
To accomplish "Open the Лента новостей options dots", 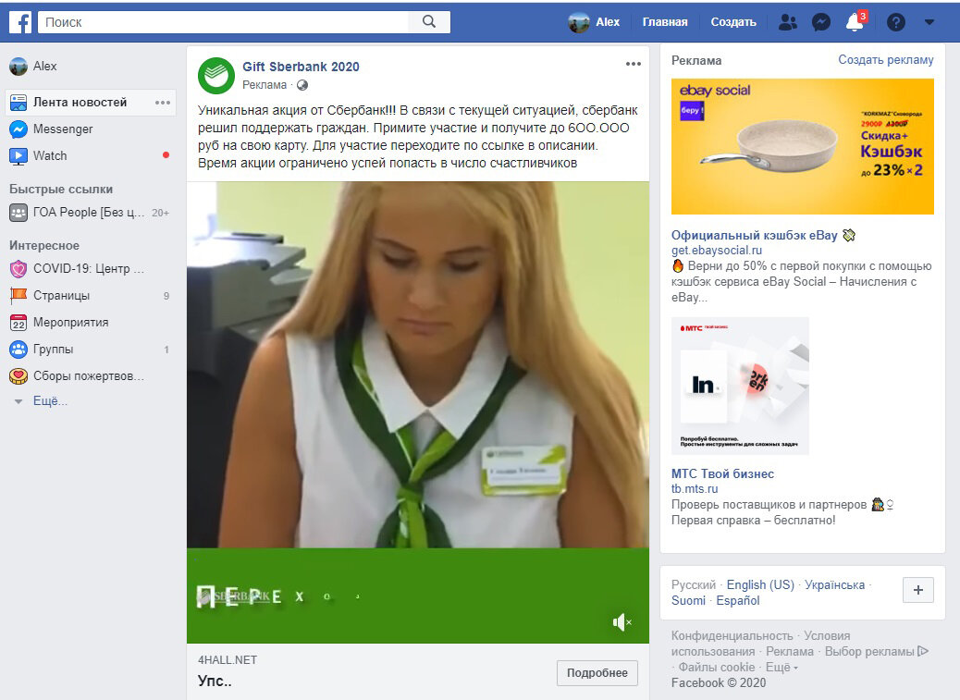I will click(163, 103).
